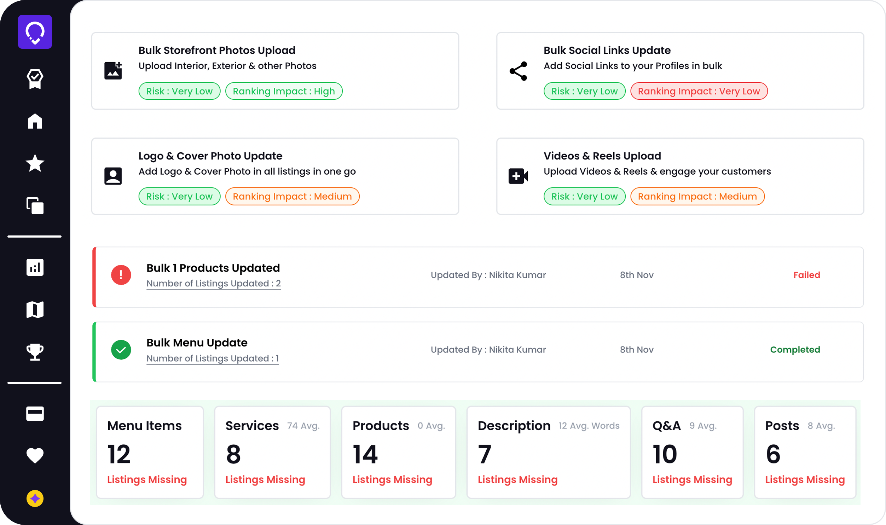886x525 pixels.
Task: Click 'Number of Listings Updated : 1' link
Action: click(212, 358)
